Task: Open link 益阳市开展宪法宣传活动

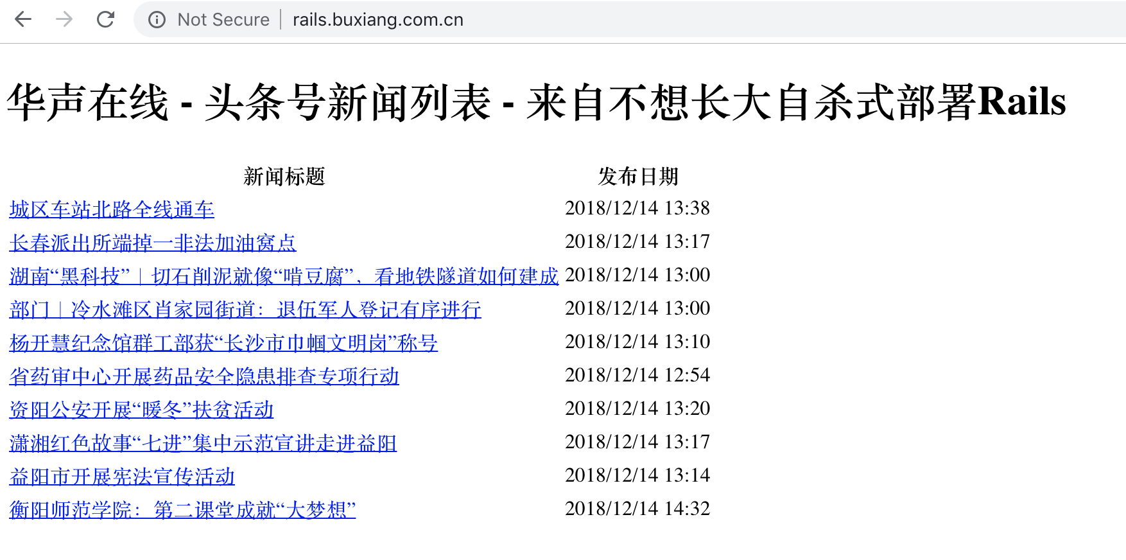Action: tap(122, 477)
